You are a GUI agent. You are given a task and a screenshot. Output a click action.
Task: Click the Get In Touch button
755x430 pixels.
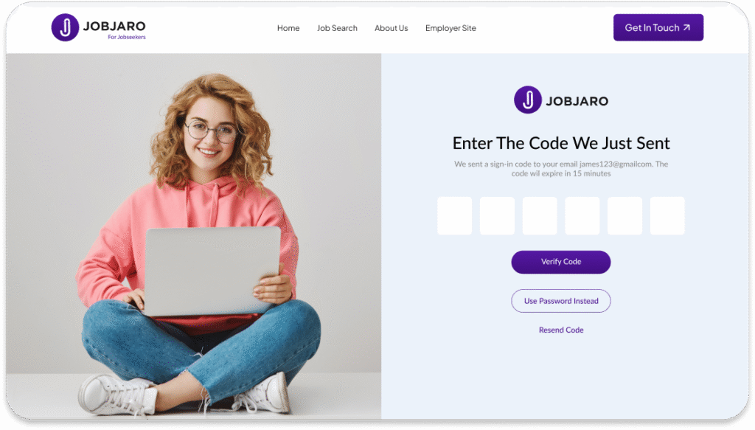pyautogui.click(x=658, y=27)
